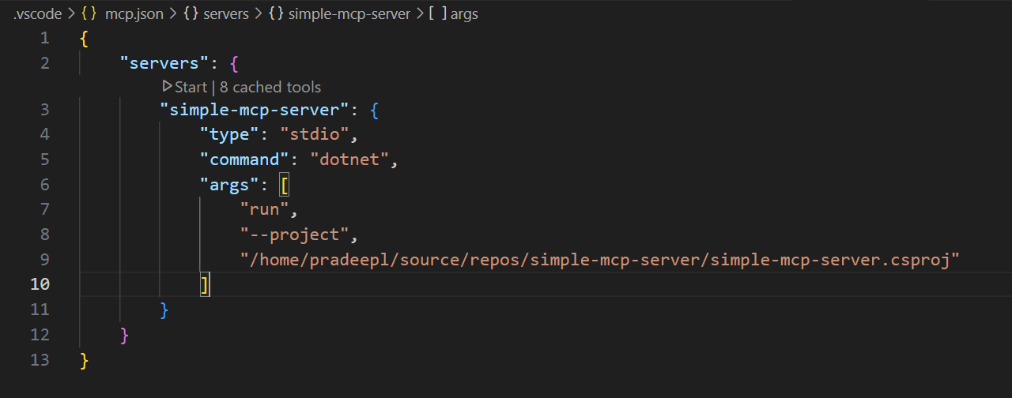Click the closing square bracket on line 10
Viewport: 1012px width, 398px height.
(x=204, y=284)
